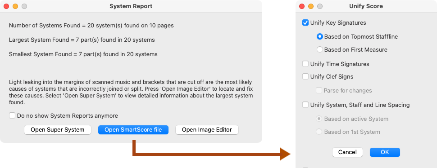Minimize the Unify Score window

pos(310,6)
